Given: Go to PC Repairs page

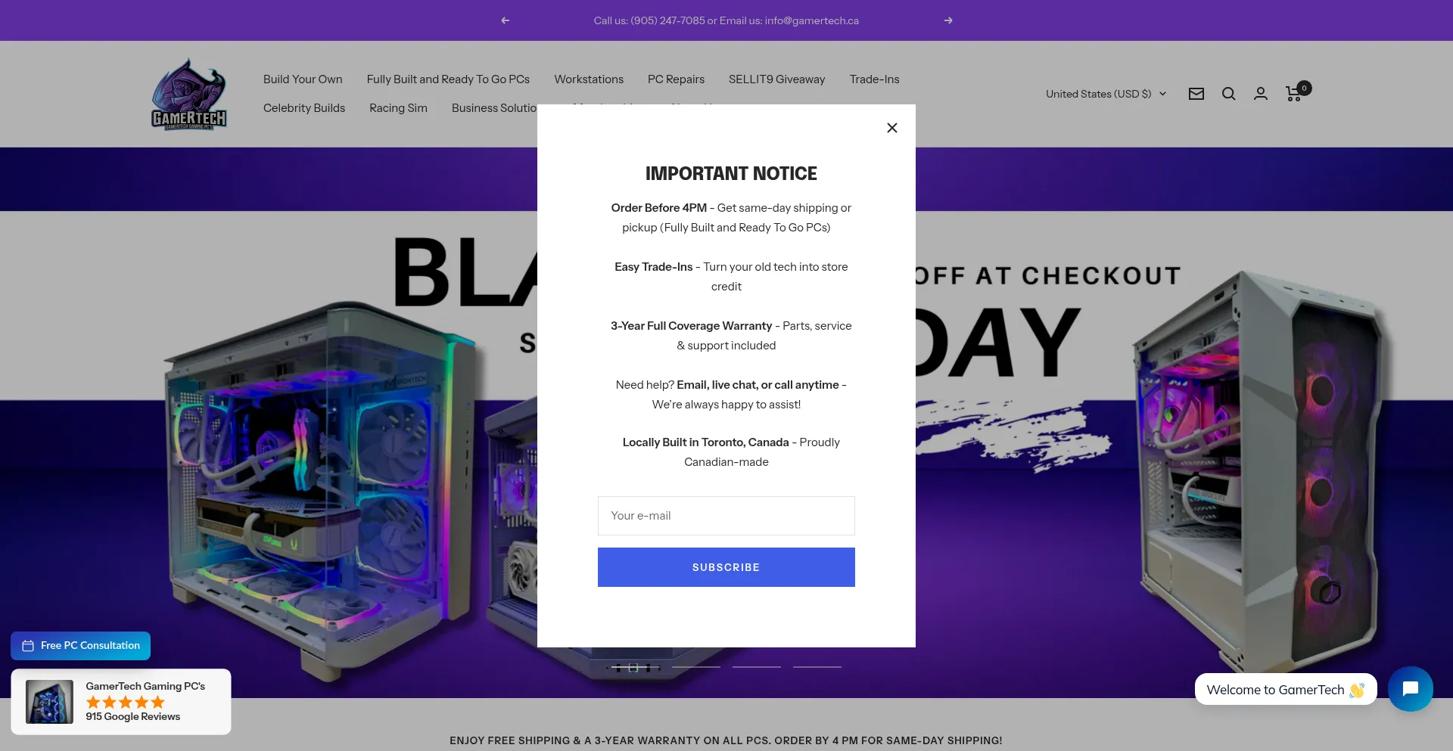Looking at the screenshot, I should pyautogui.click(x=676, y=79).
